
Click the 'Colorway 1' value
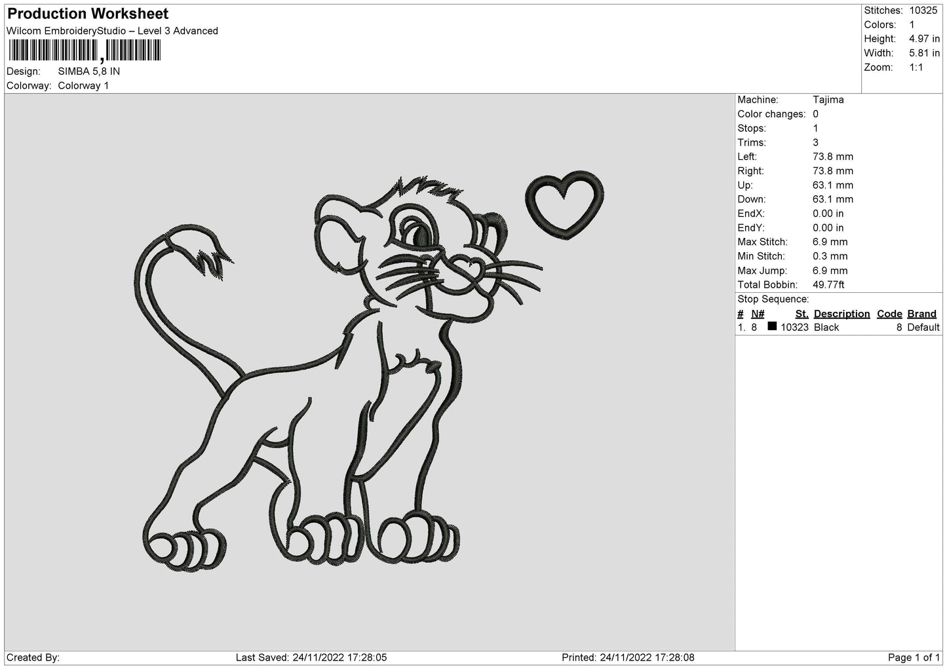click(x=83, y=86)
